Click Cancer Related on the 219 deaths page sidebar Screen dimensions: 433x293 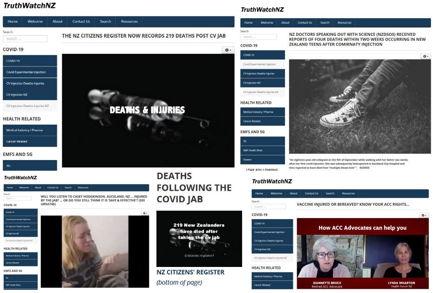(30, 141)
